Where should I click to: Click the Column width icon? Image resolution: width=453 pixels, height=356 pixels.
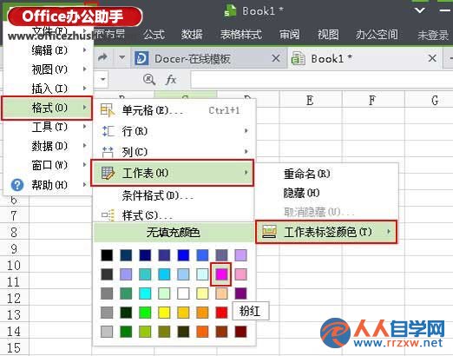pos(108,152)
